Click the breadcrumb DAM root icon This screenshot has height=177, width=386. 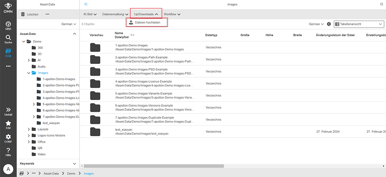[22, 173]
